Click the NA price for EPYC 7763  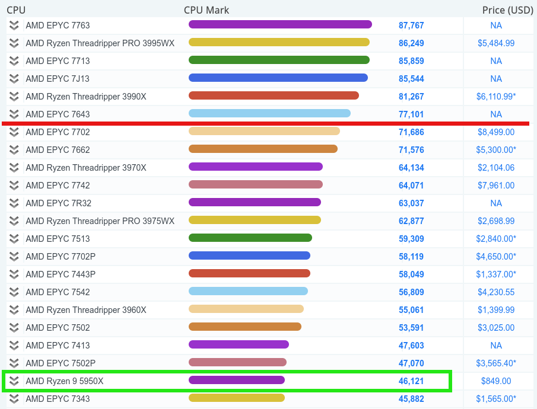point(496,25)
